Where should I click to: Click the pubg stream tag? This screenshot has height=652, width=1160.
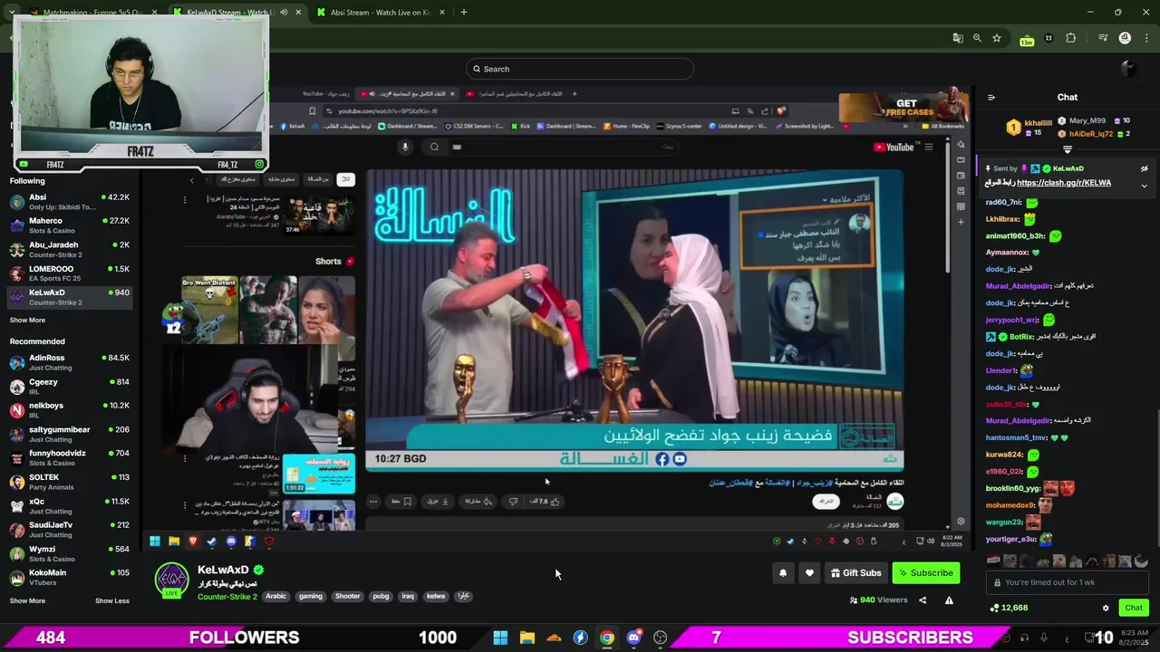tap(381, 596)
